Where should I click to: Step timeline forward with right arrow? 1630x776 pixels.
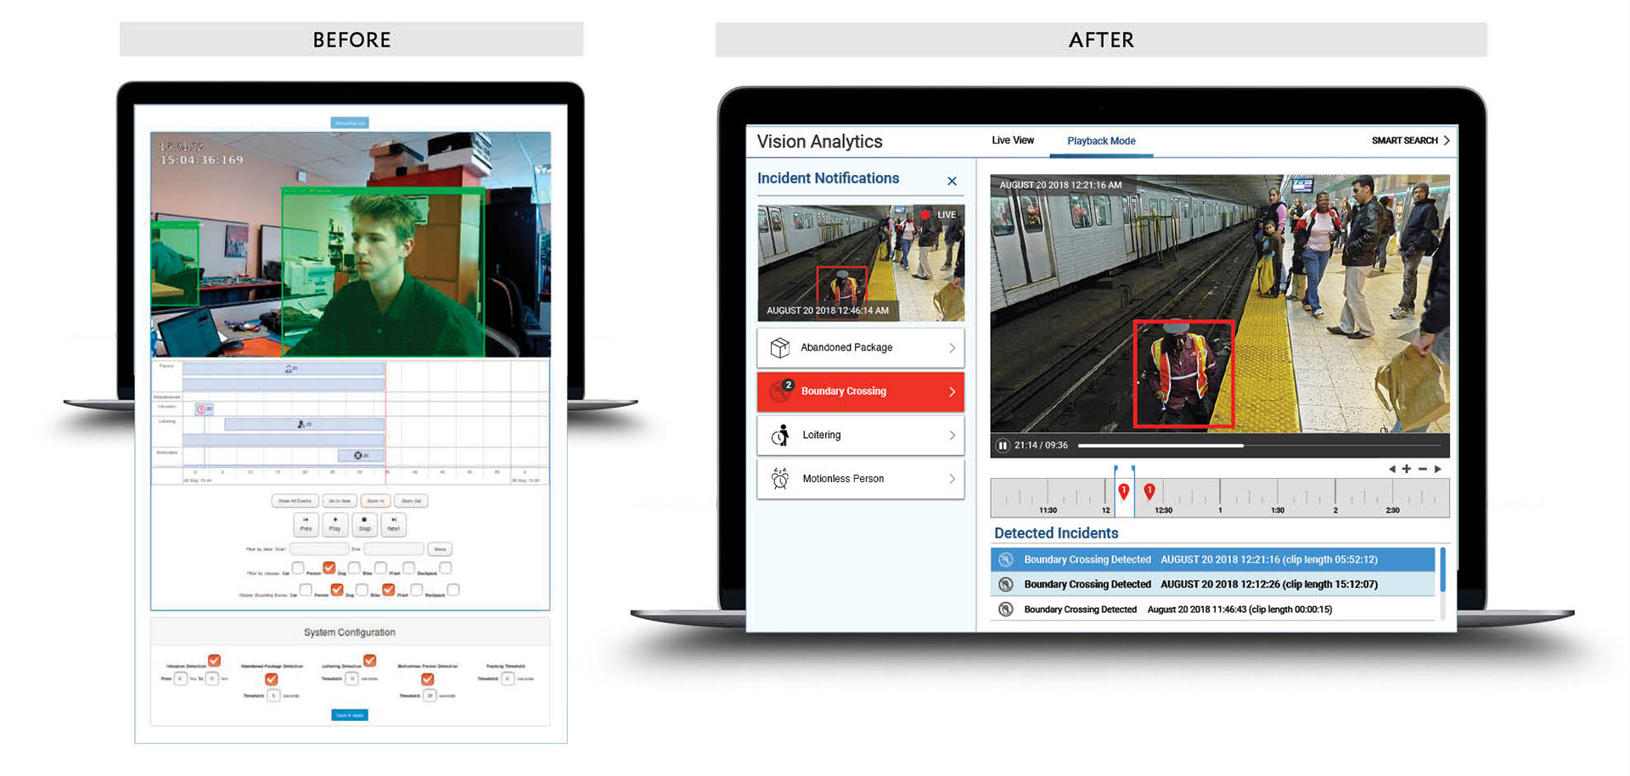1438,469
